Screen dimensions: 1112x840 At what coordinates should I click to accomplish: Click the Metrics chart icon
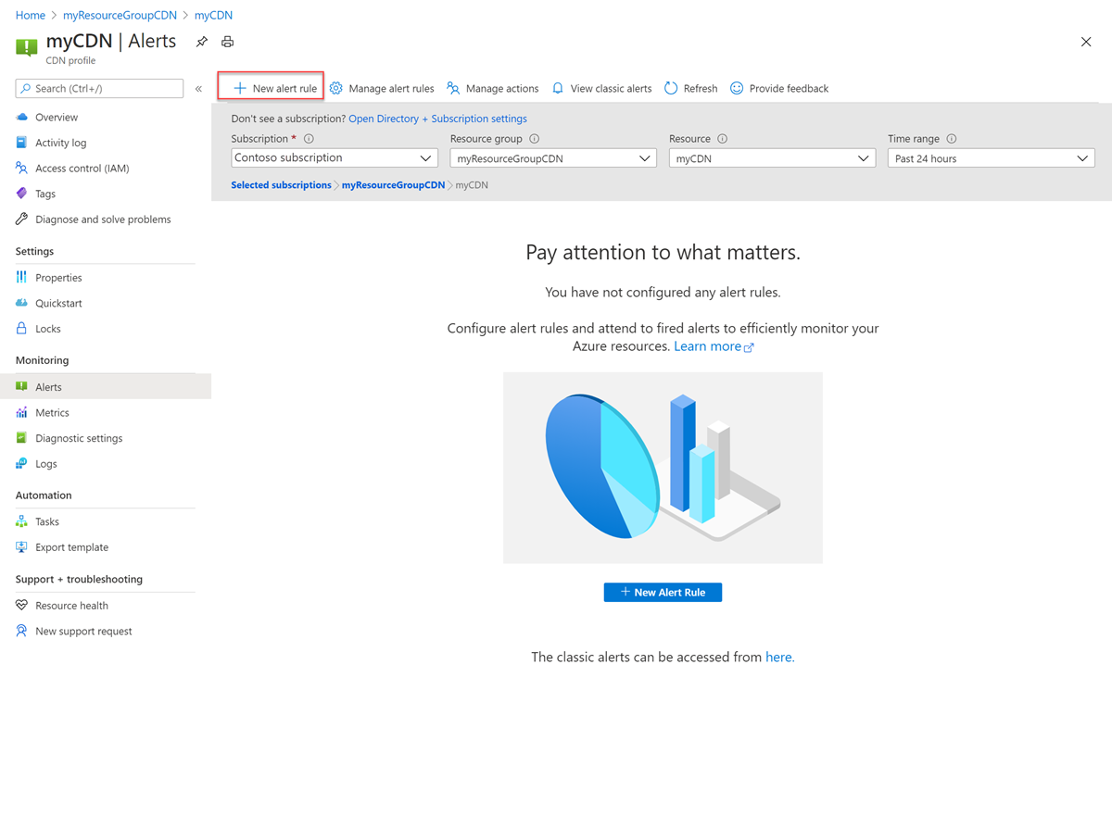tap(22, 412)
